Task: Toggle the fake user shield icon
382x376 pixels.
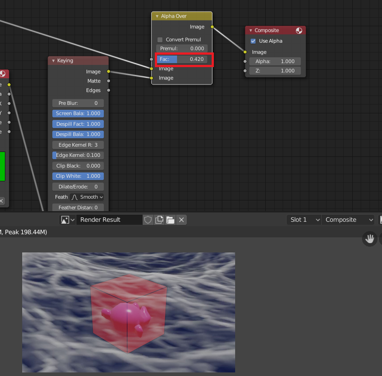Action: click(148, 220)
